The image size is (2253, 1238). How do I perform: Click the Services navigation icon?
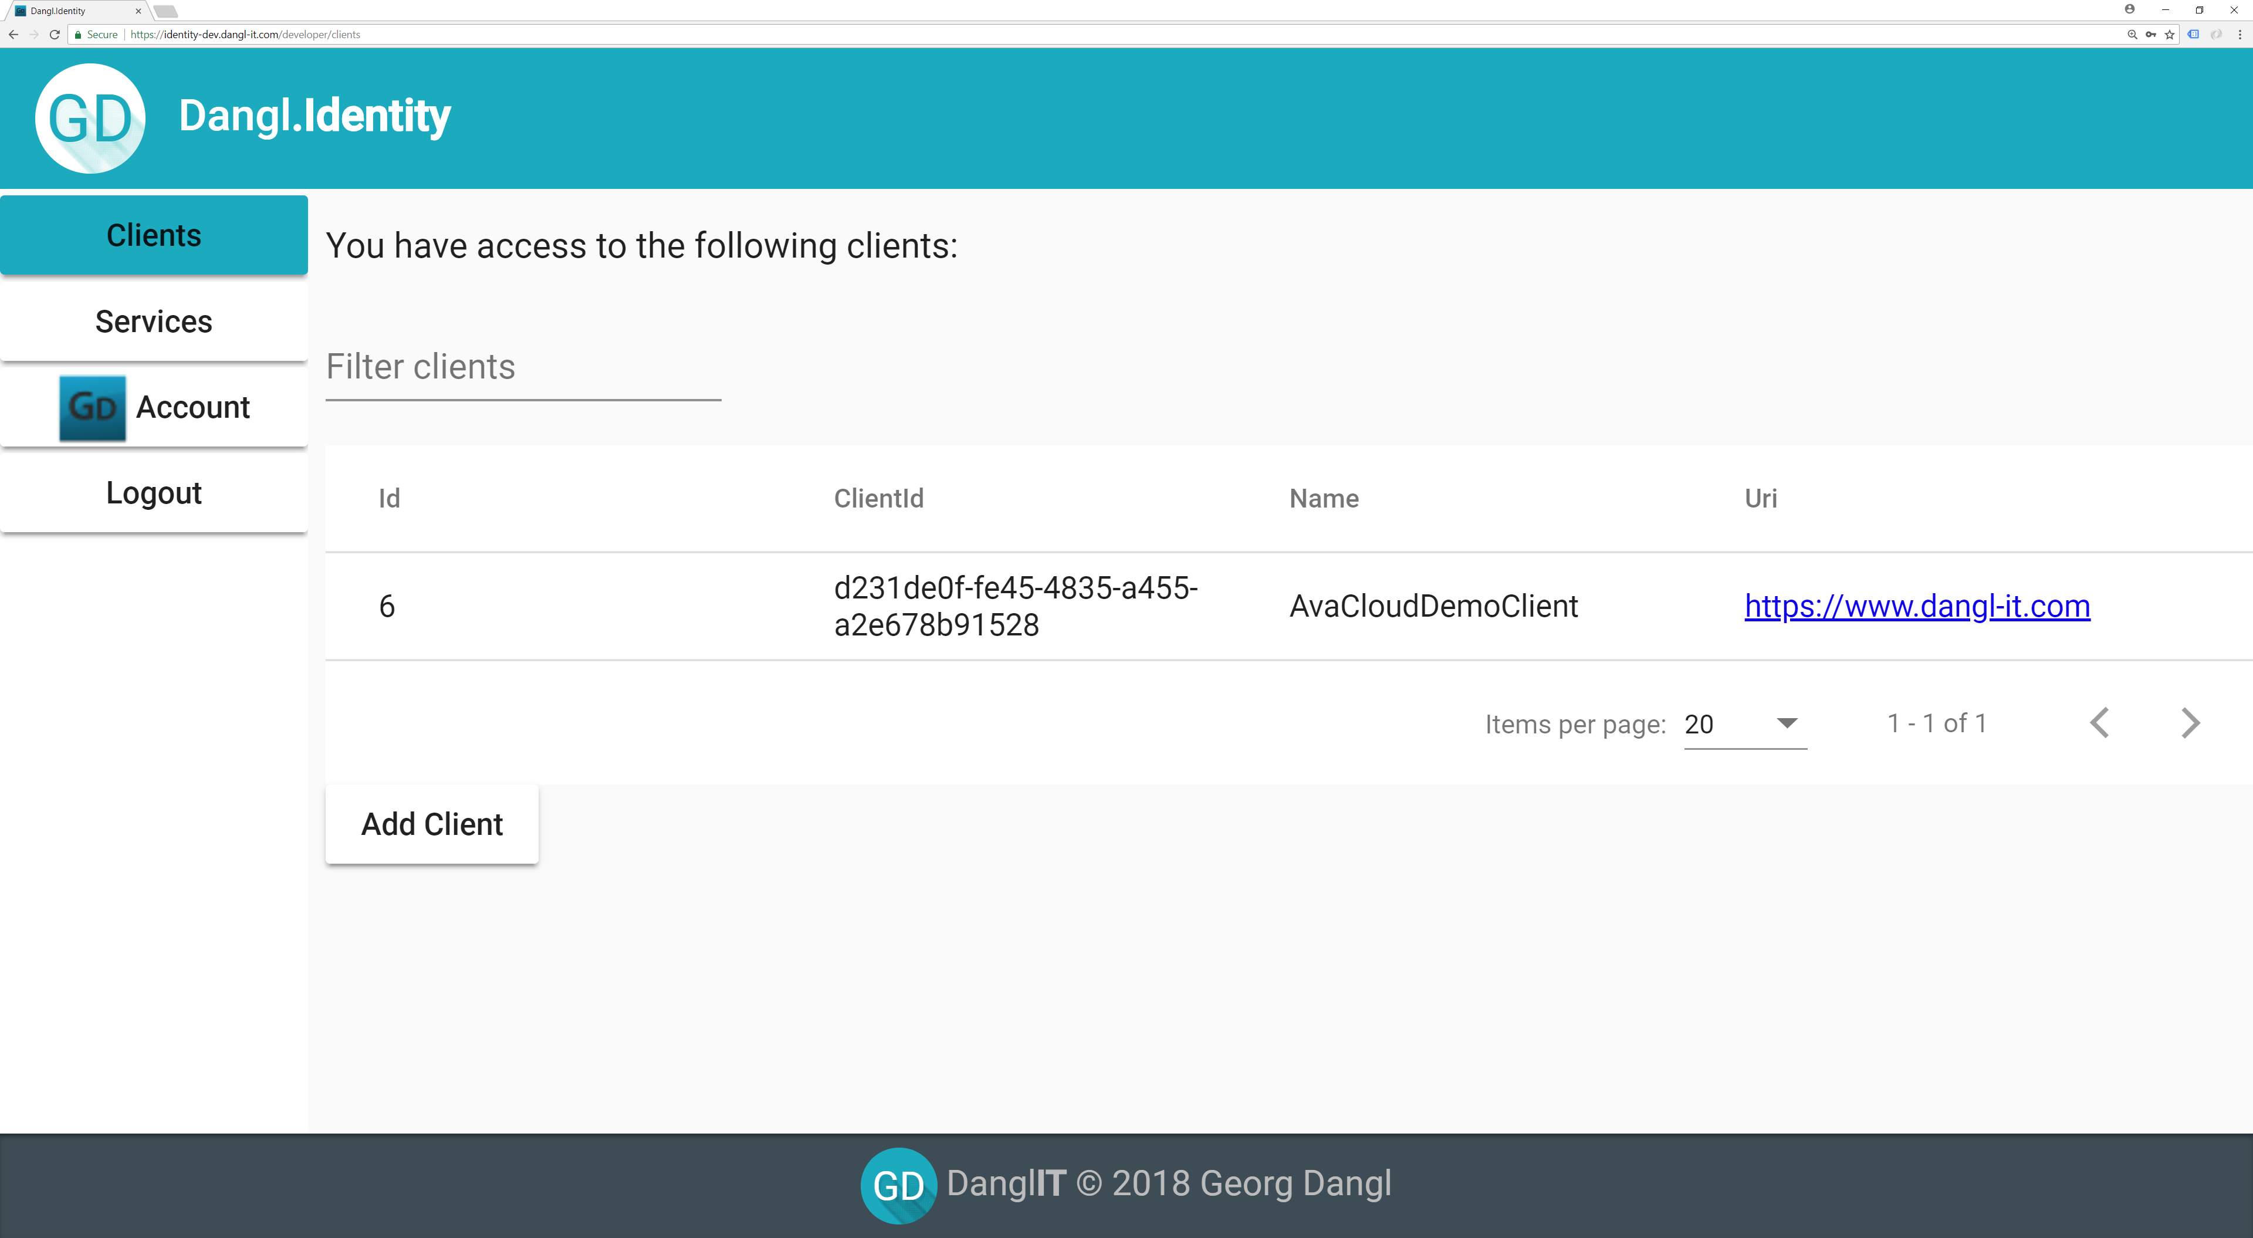(x=154, y=320)
